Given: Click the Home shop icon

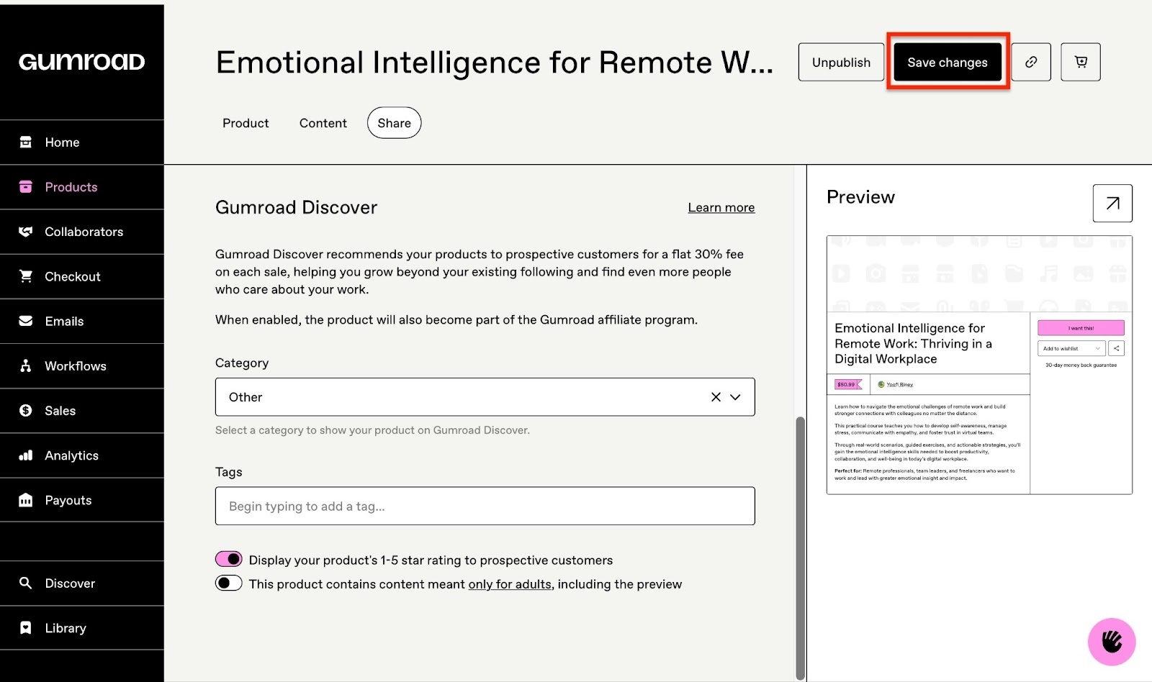Looking at the screenshot, I should pos(26,142).
